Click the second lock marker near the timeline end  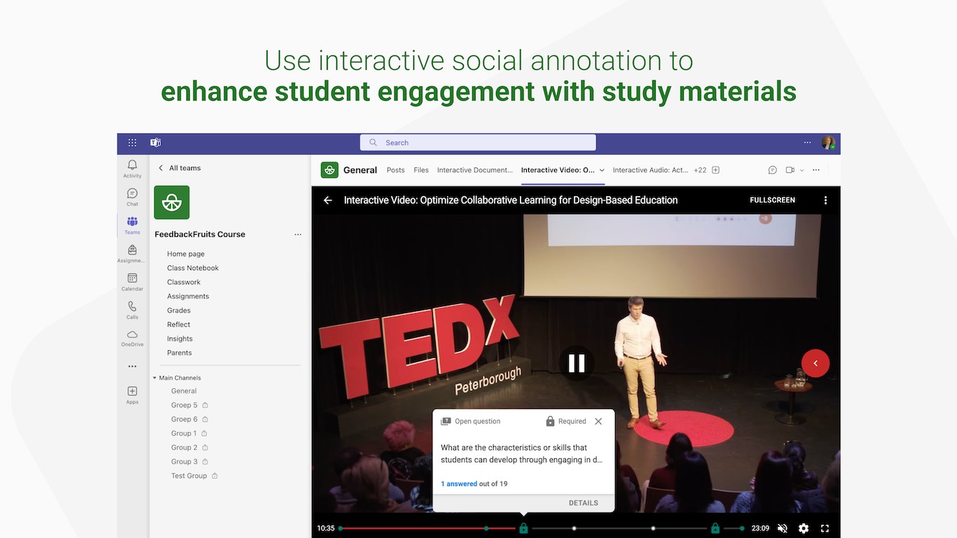pos(715,528)
